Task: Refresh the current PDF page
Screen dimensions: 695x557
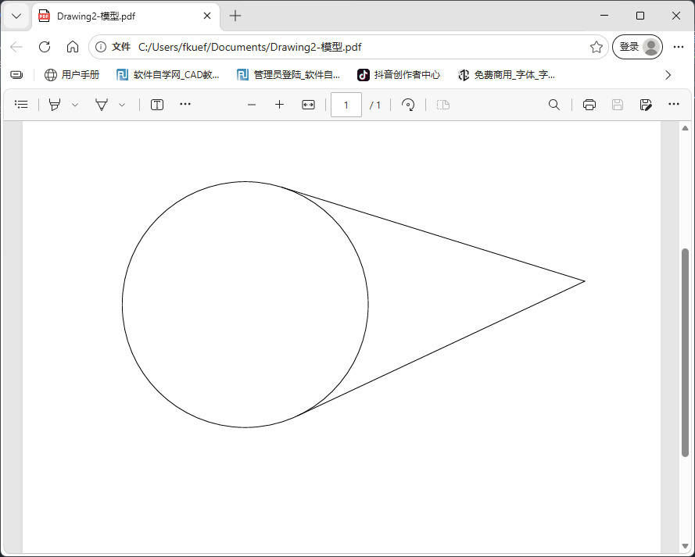Action: (x=45, y=47)
